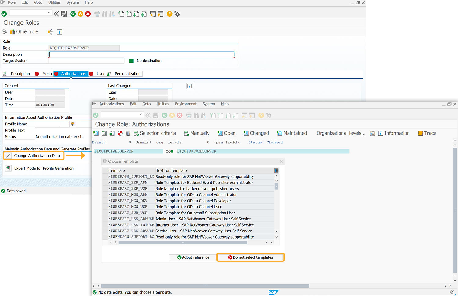
Task: Click the legend icon left of Information button
Action: 373,133
